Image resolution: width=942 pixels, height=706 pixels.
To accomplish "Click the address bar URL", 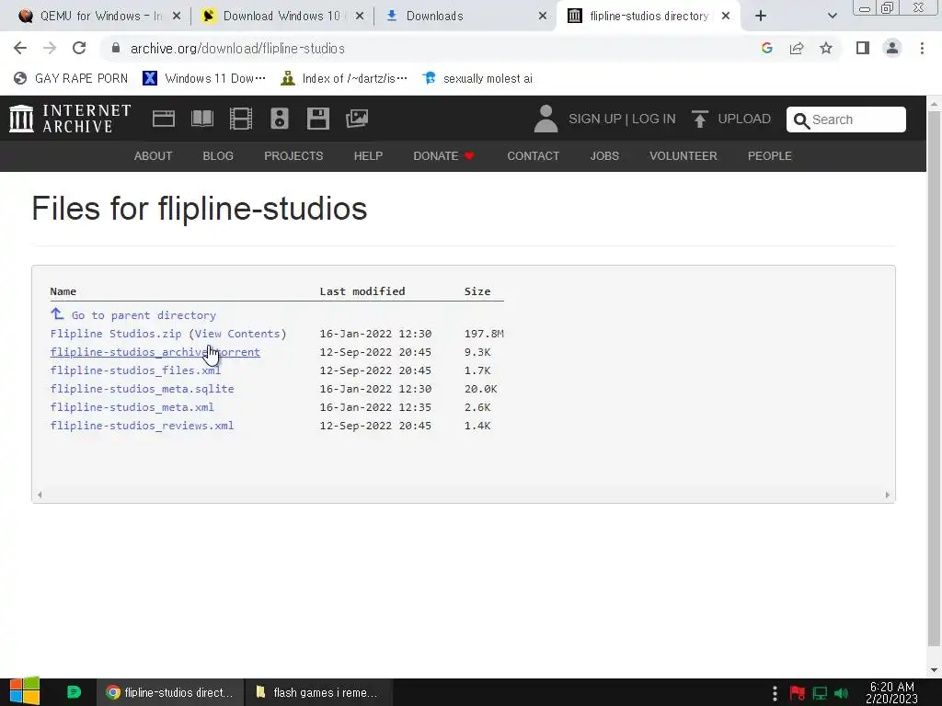I will coord(237,48).
